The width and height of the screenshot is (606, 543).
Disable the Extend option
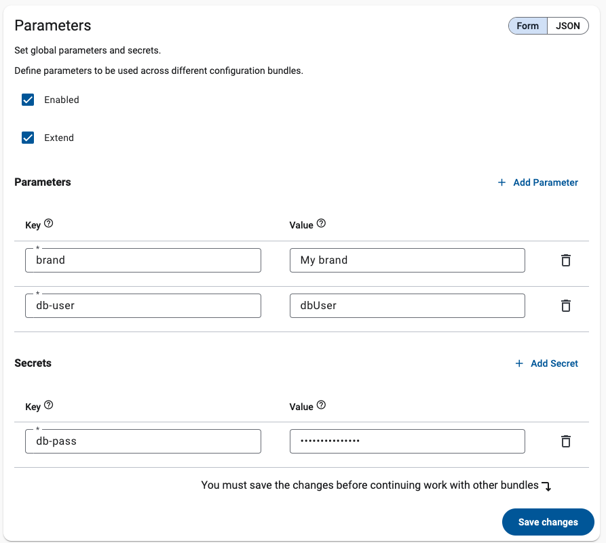[28, 138]
